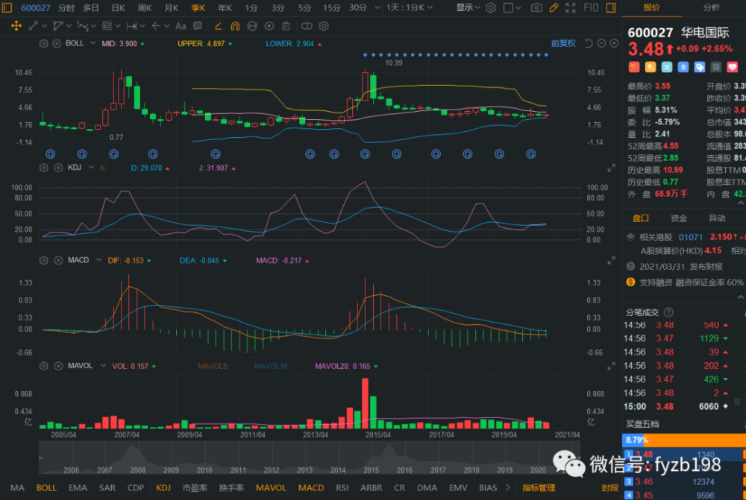Click the blue dollar sign badge
This screenshot has height=500, width=746.
(683, 67)
